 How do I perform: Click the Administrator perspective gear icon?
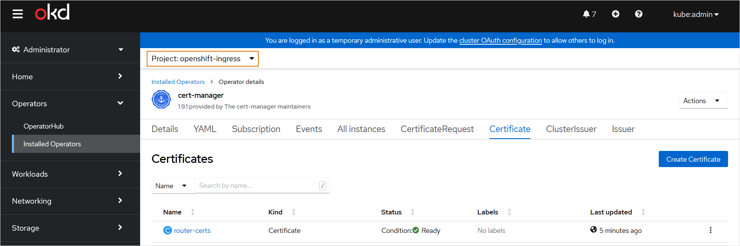click(x=16, y=49)
